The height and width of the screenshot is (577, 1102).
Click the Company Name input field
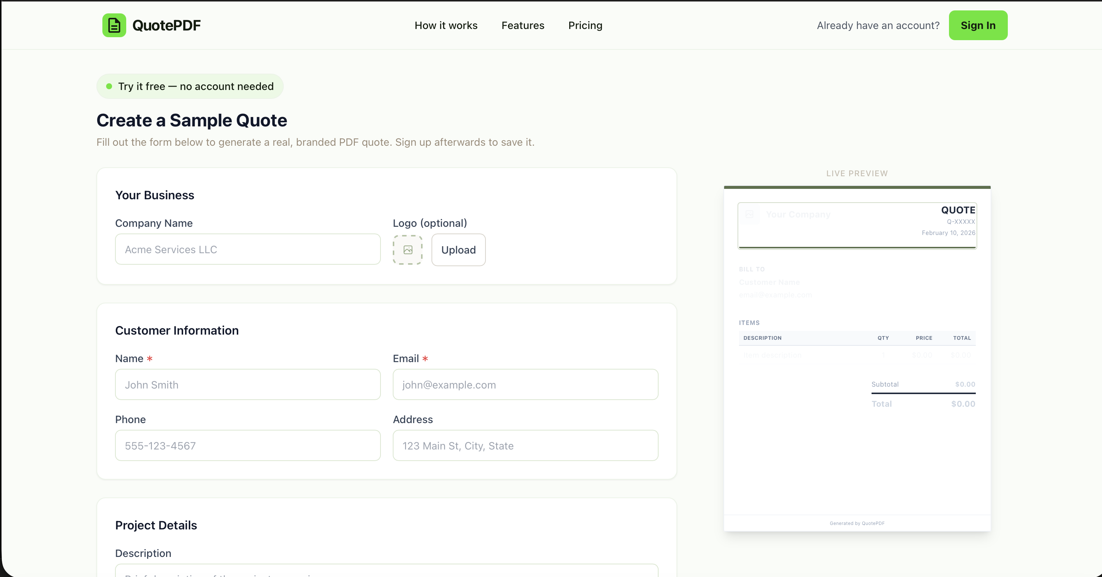tap(247, 249)
